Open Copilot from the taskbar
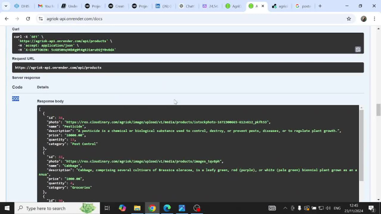Image resolution: width=381 pixels, height=214 pixels. [x=122, y=208]
